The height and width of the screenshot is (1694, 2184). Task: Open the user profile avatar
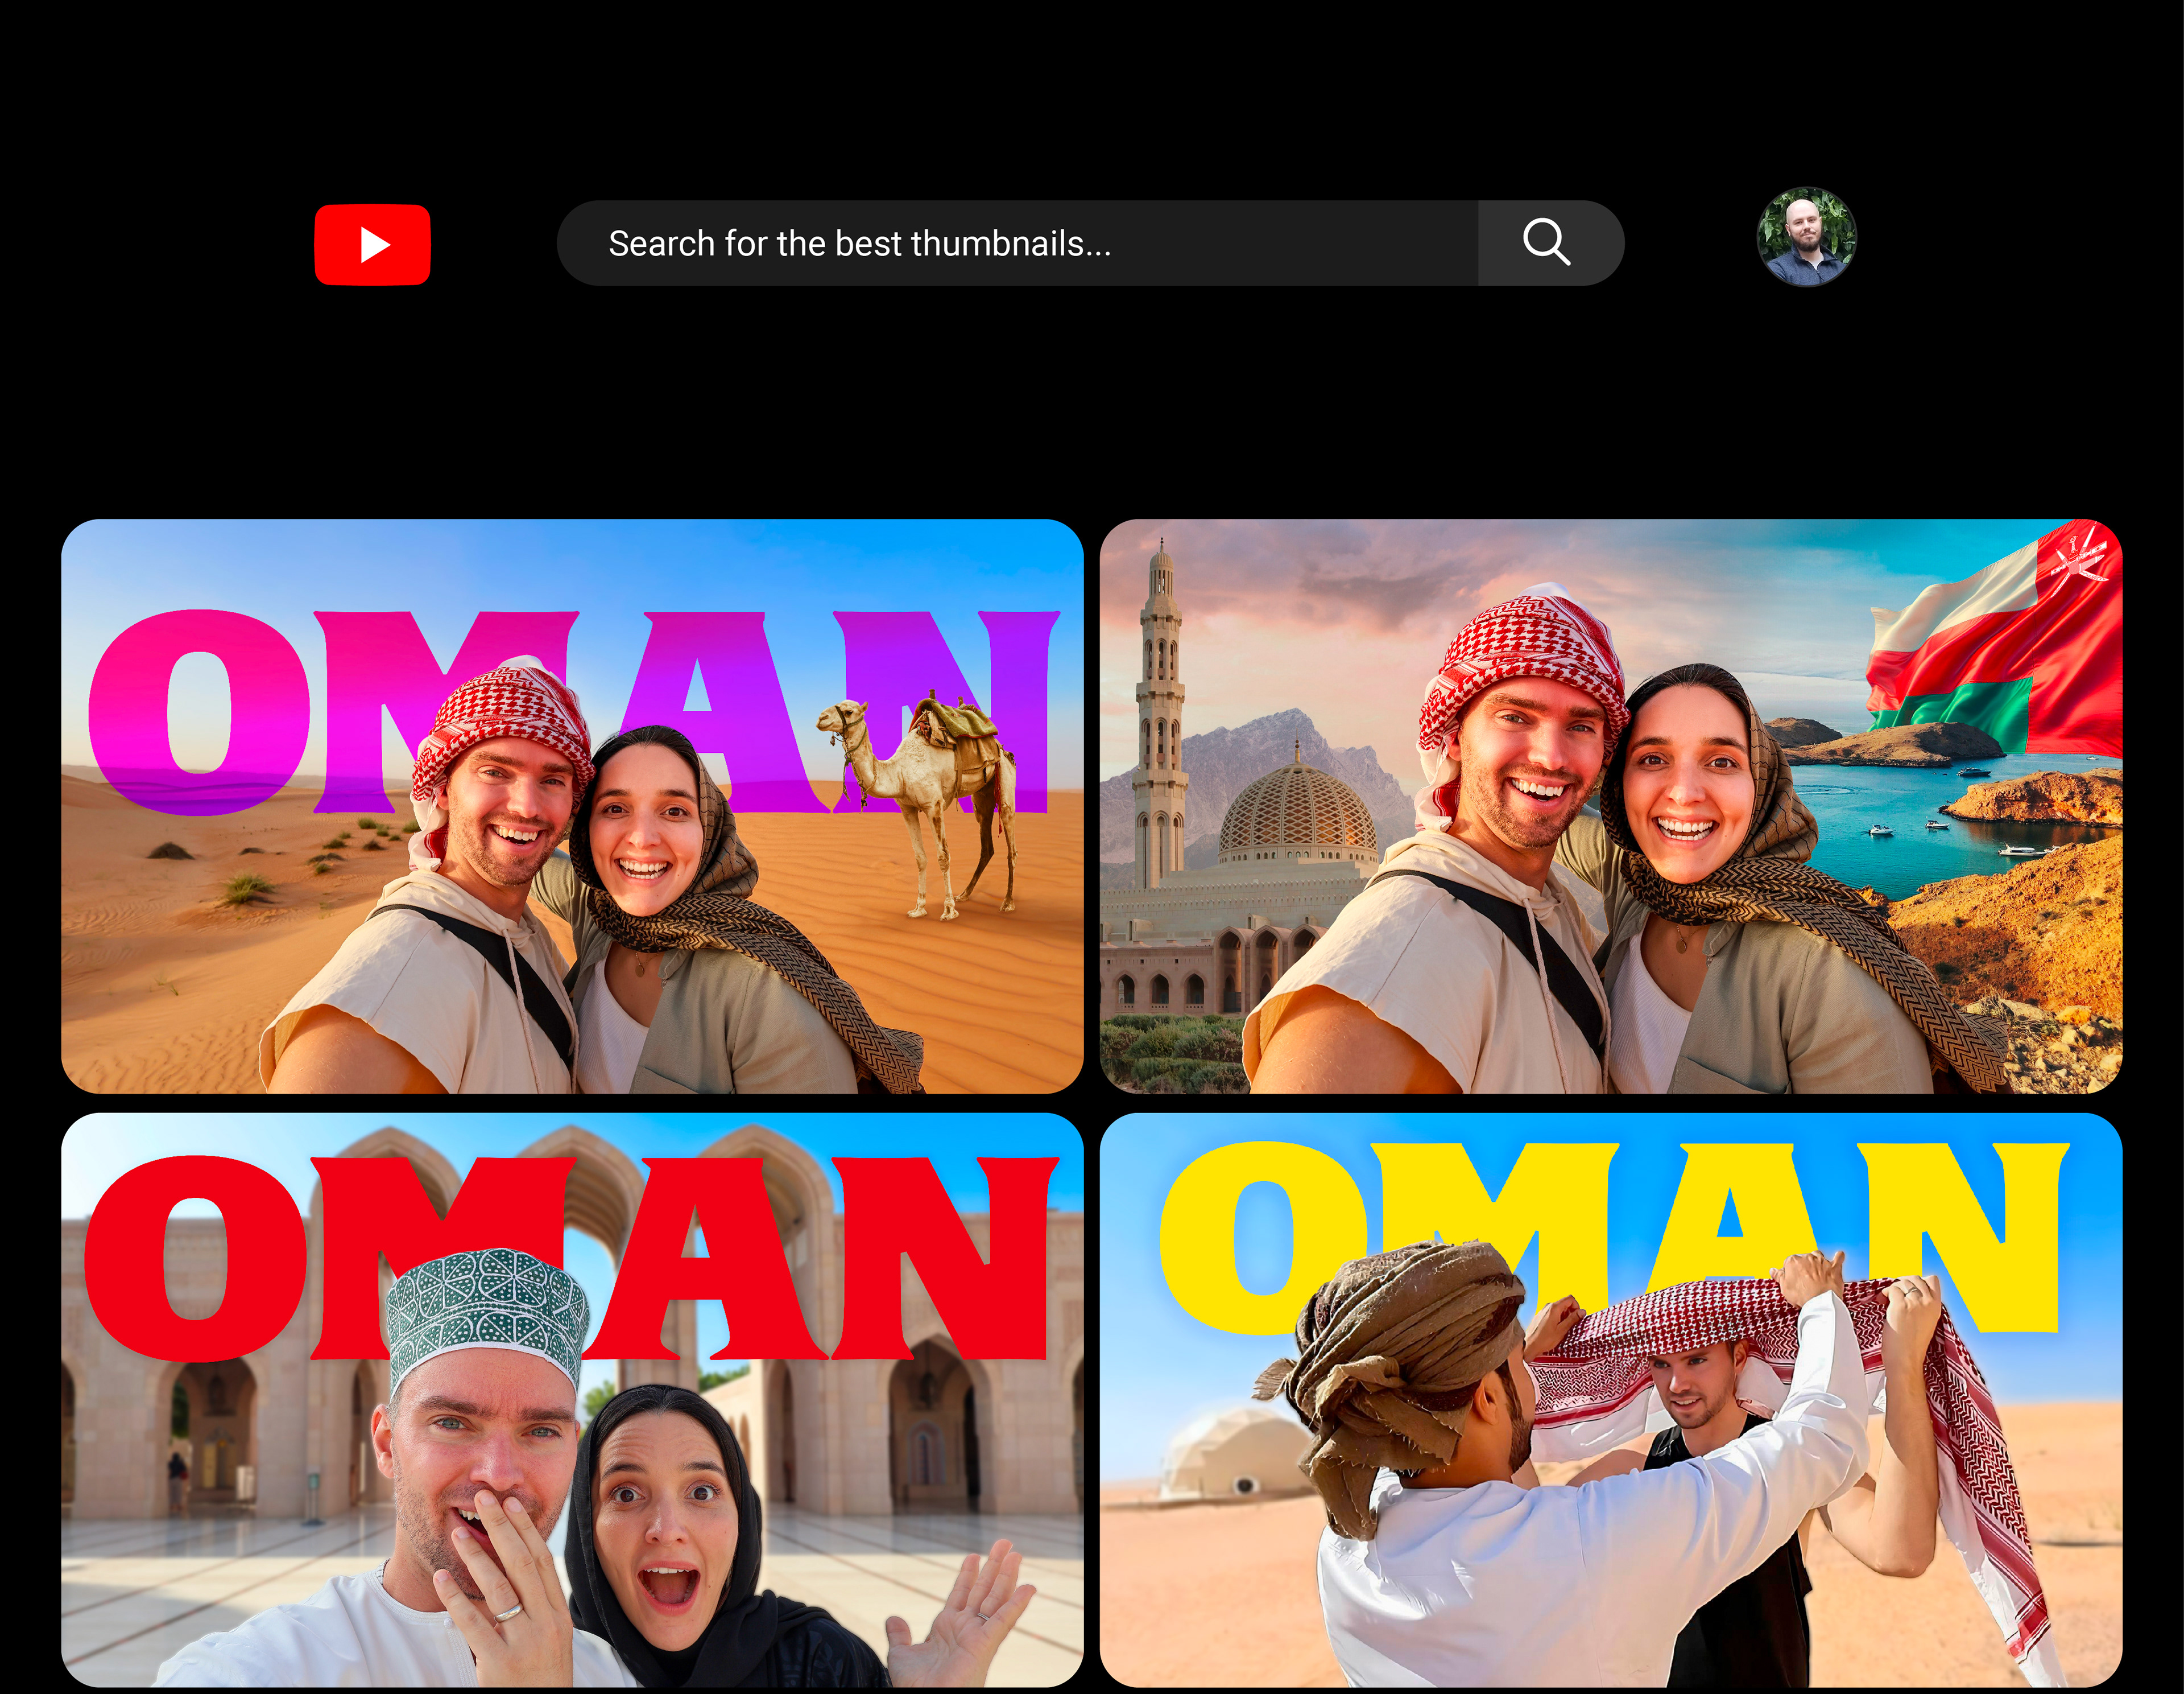pyautogui.click(x=1806, y=237)
